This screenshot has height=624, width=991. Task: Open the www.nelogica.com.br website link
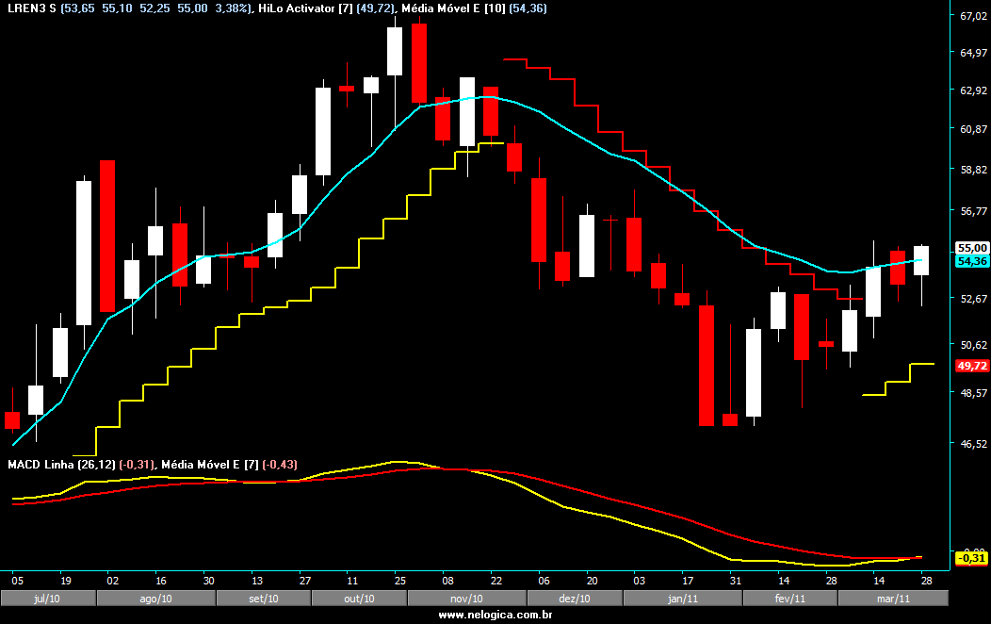click(x=495, y=615)
